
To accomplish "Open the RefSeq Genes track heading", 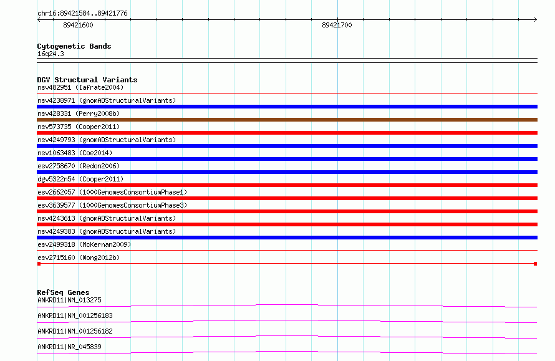I will [x=63, y=292].
